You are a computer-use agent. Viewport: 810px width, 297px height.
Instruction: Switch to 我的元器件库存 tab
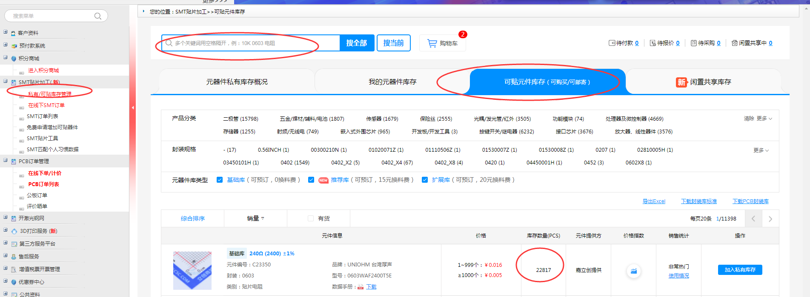coord(392,82)
